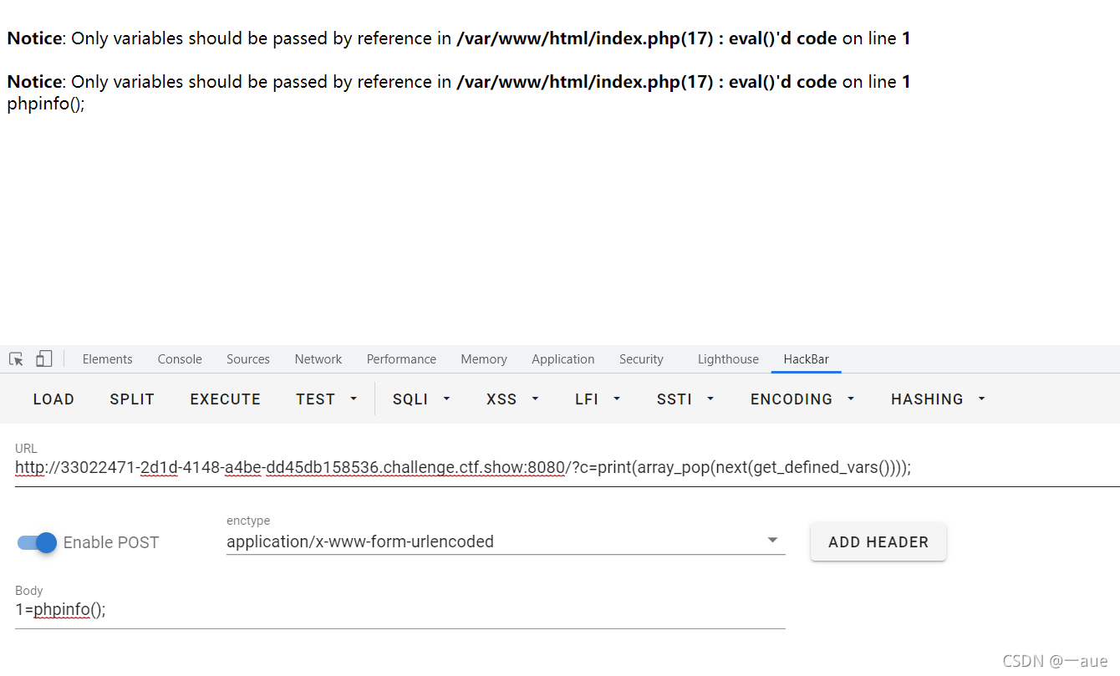Click the phpinfo(); output text

(x=46, y=104)
